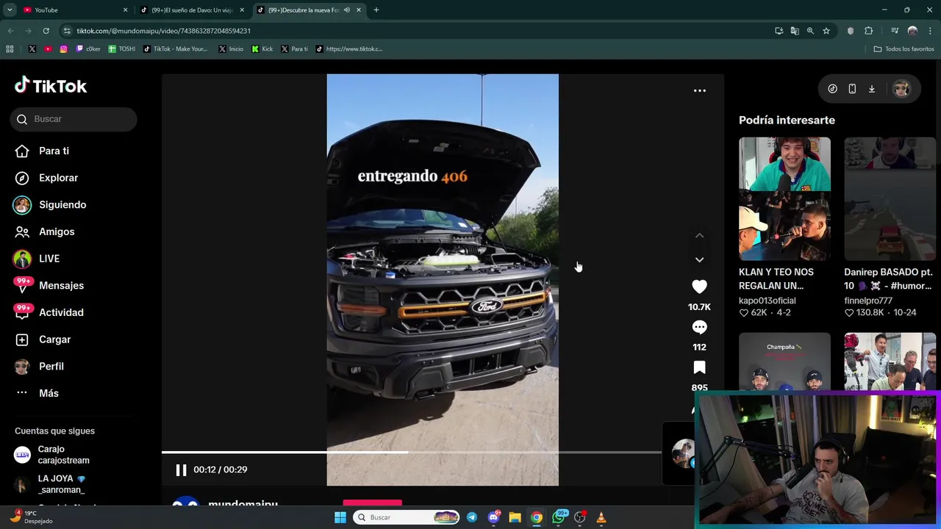Image resolution: width=941 pixels, height=529 pixels.
Task: Click TikTok coins icon top right
Action: pyautogui.click(x=832, y=89)
